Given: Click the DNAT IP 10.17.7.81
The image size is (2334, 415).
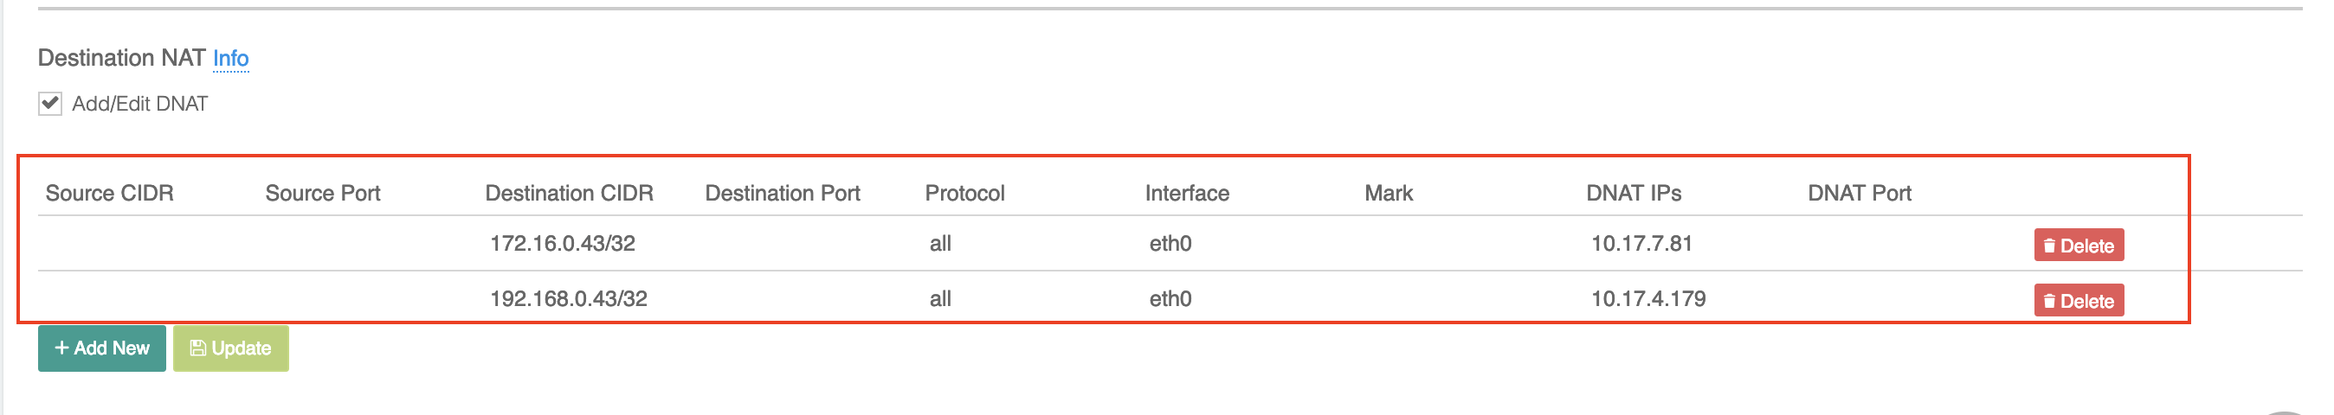Looking at the screenshot, I should pyautogui.click(x=1641, y=243).
